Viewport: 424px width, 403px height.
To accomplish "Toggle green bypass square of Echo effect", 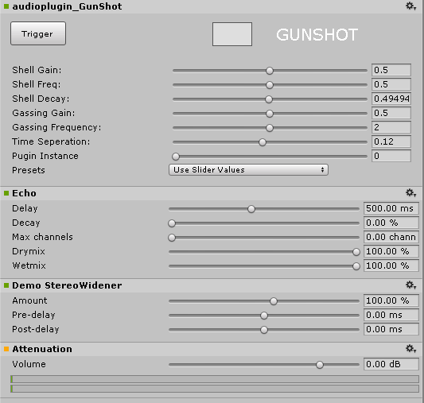I will 6,193.
